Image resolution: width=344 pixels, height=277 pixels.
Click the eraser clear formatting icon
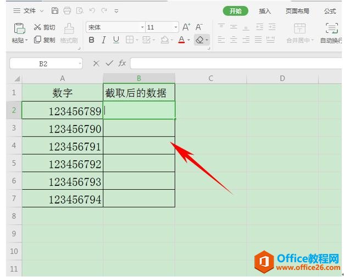pyautogui.click(x=199, y=40)
